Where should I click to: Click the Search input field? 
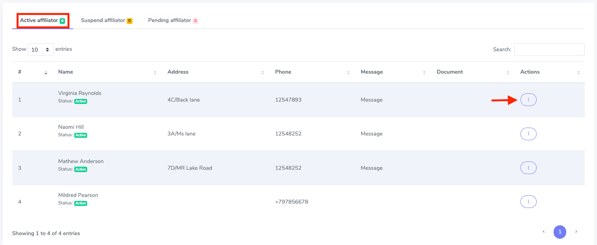click(549, 50)
